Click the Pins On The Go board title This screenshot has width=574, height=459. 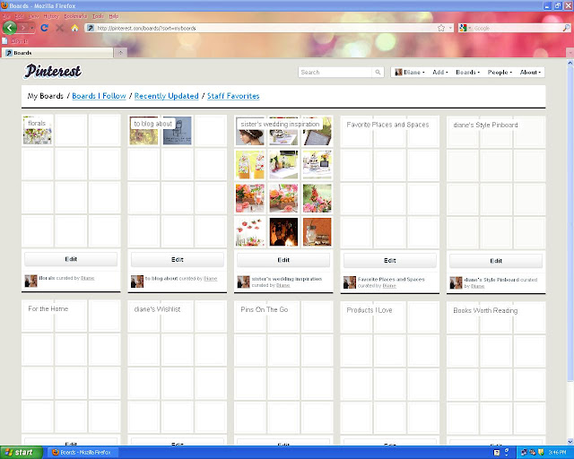point(265,309)
